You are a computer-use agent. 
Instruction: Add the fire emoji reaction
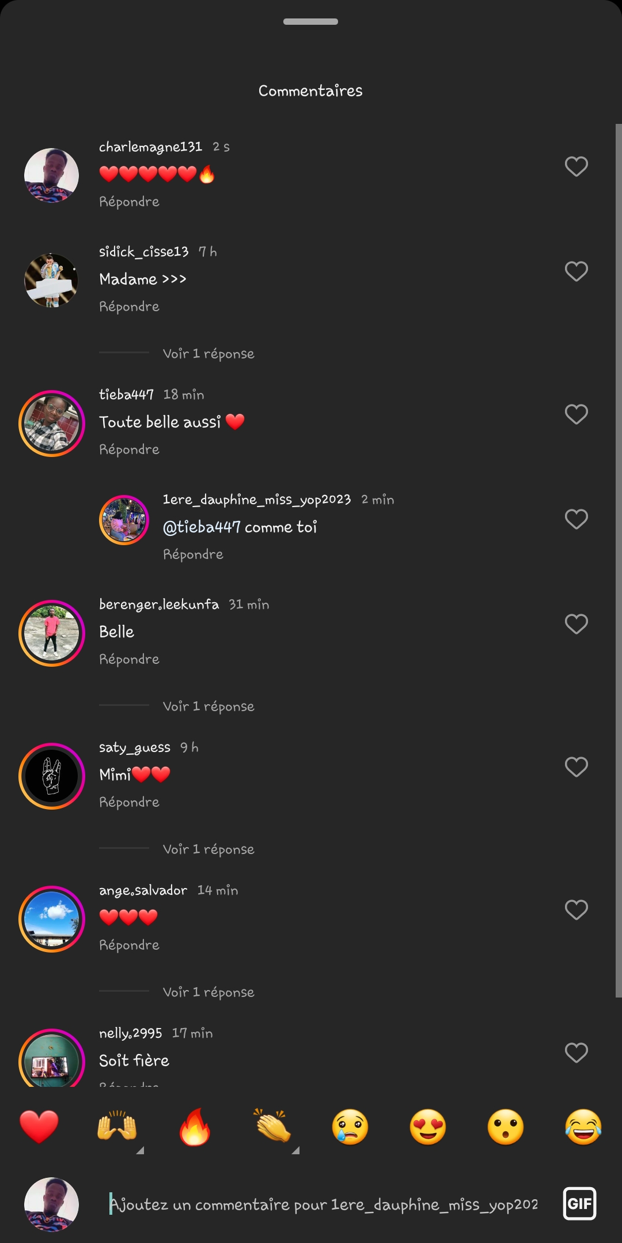(x=195, y=1127)
